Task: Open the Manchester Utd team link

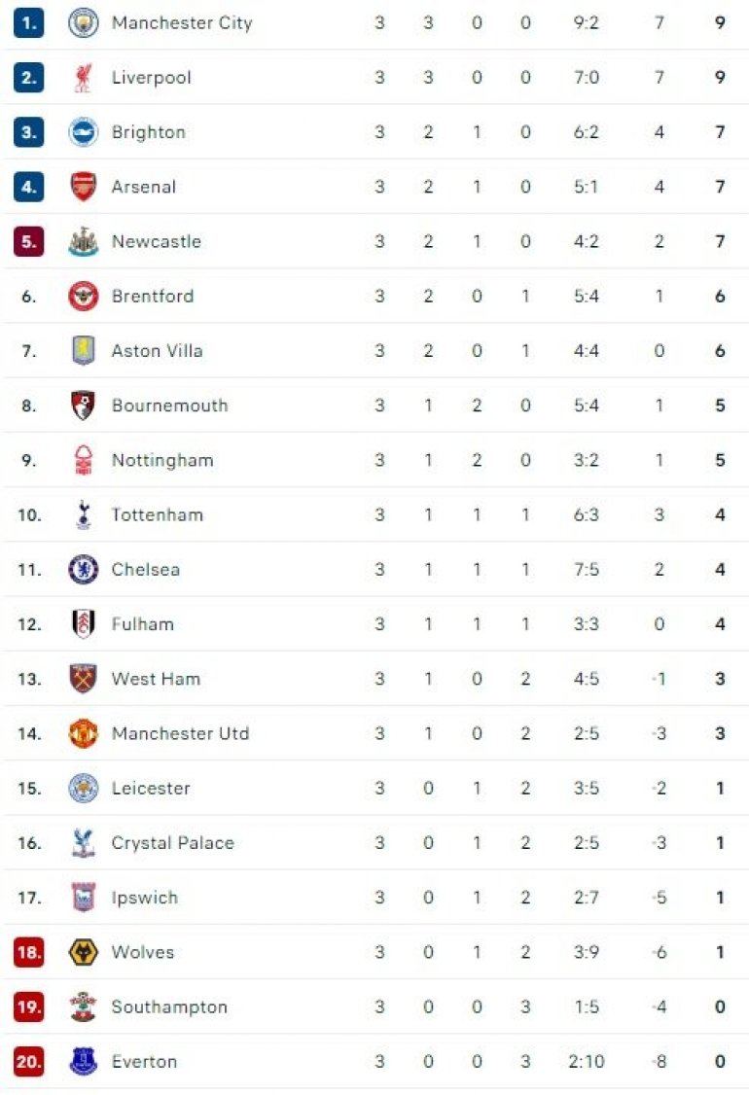Action: (x=180, y=733)
